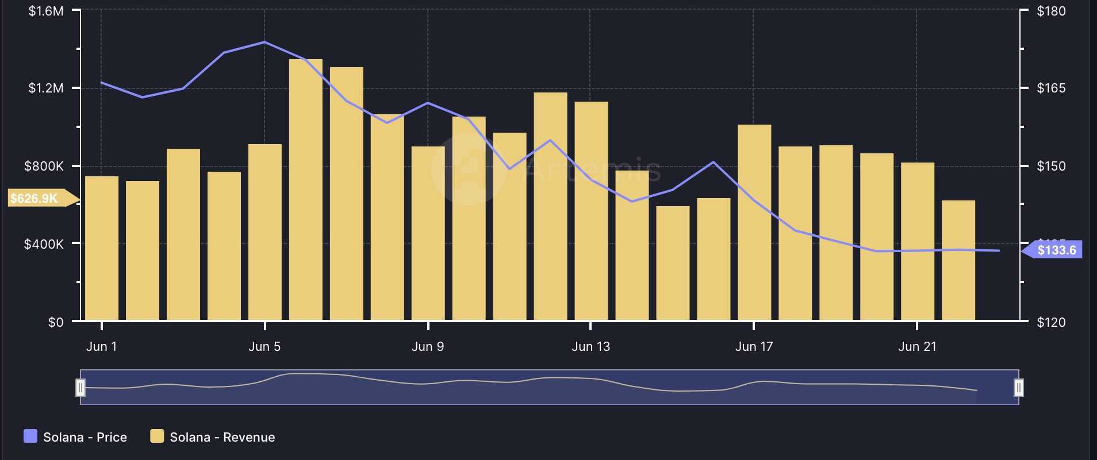Toggle the Solana - Revenue legend swatch
Screen dimensions: 1097x460
point(157,436)
